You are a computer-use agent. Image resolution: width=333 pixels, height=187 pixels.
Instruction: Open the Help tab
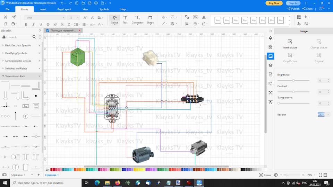pos(123,9)
